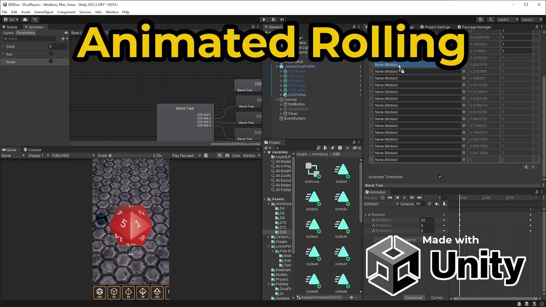
Task: Open the File menu
Action: 5,12
